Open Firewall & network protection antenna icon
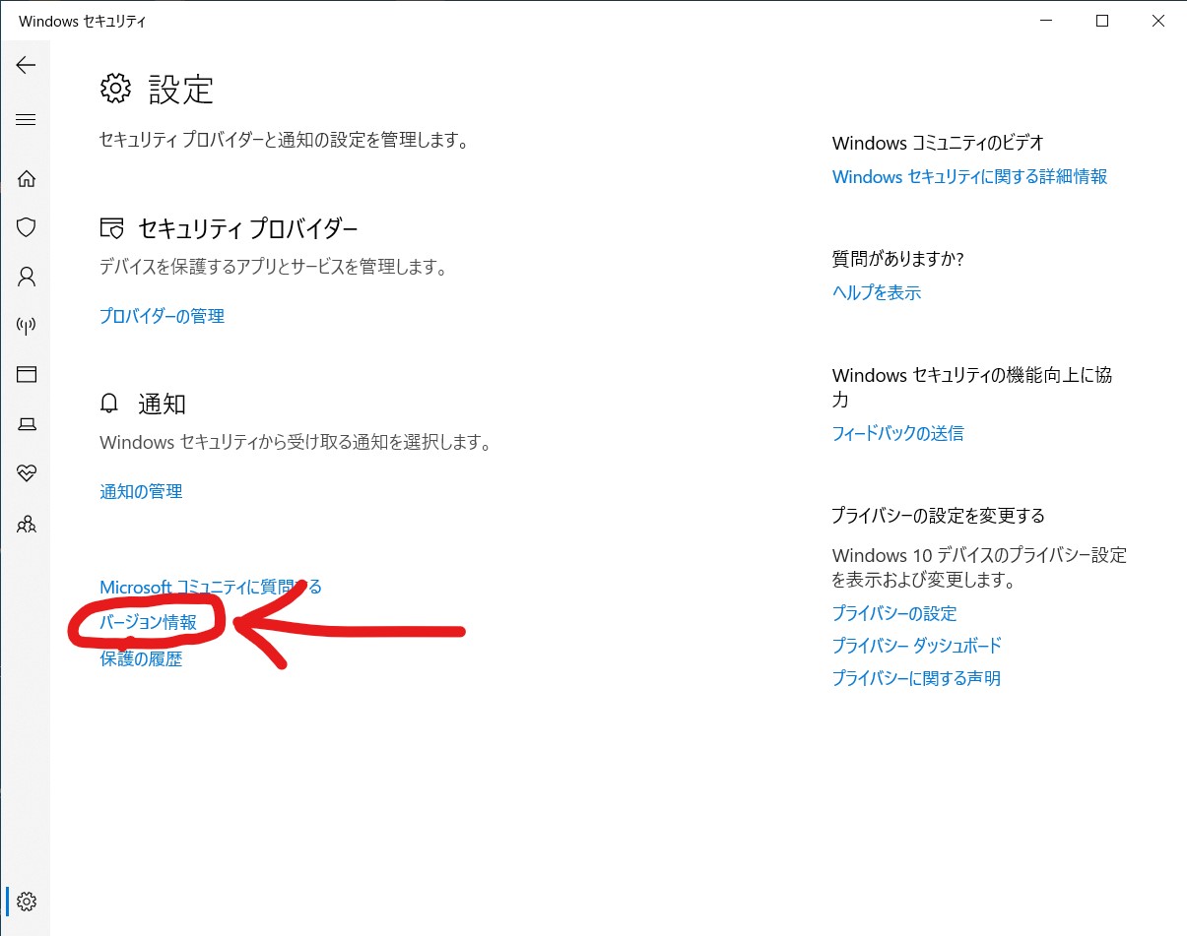The image size is (1187, 936). [27, 326]
